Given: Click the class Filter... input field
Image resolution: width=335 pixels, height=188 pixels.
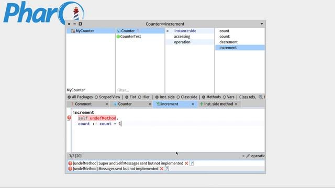Looking at the screenshot, I should point(140,90).
